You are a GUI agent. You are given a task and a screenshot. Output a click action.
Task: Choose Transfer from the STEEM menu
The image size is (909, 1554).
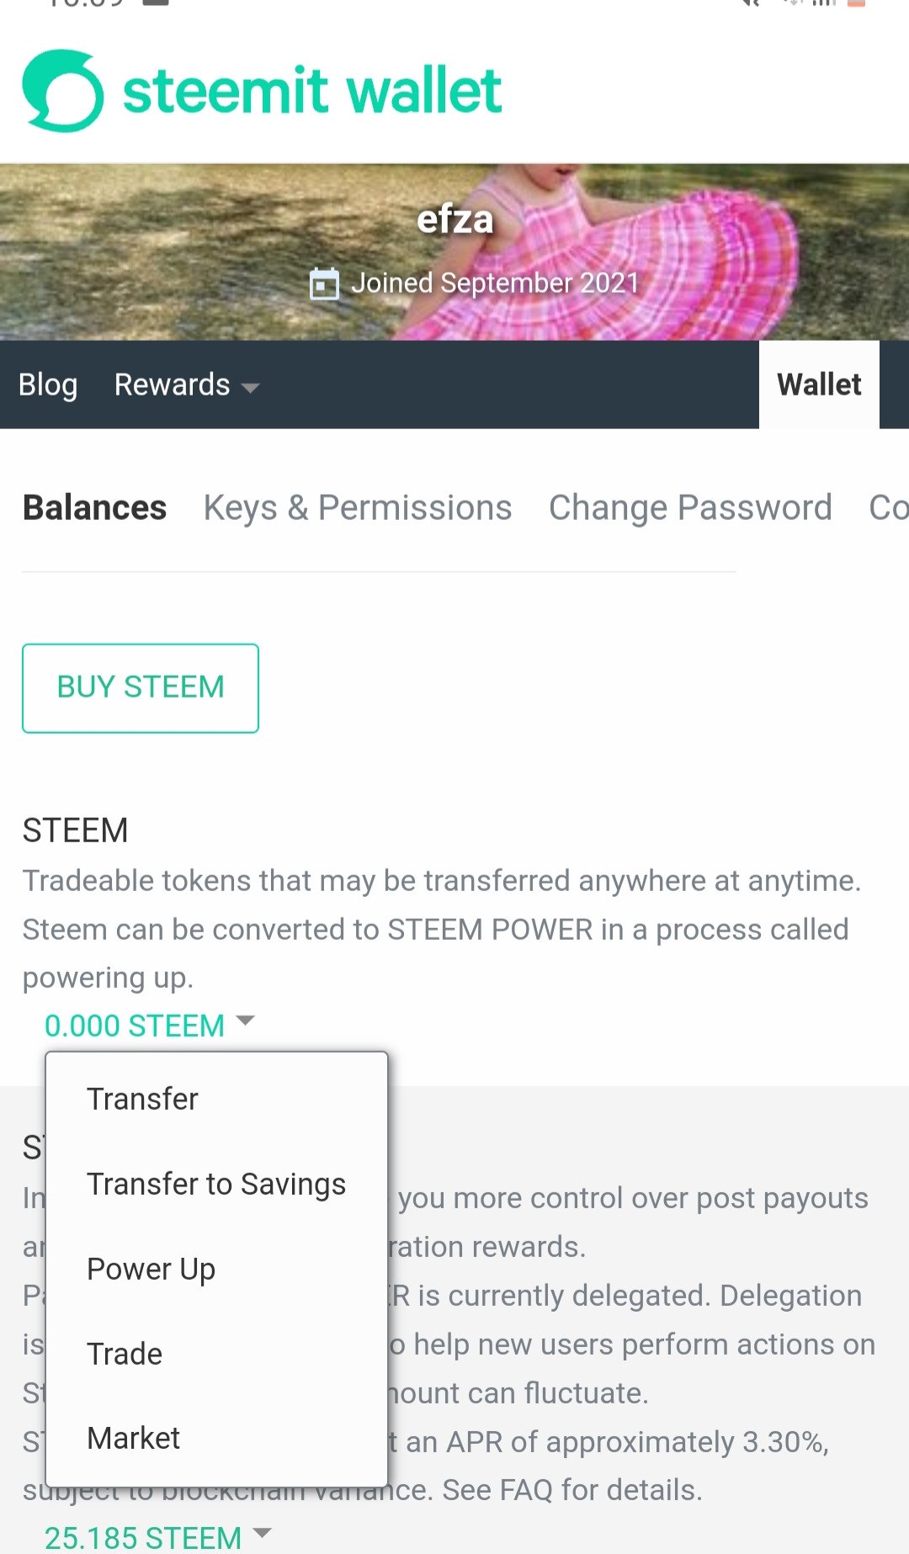(142, 1100)
